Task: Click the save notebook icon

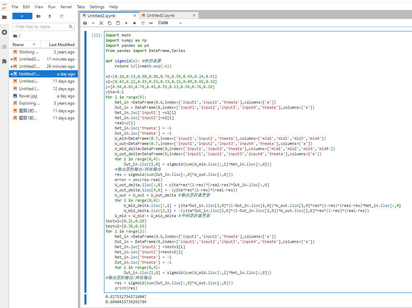Action: [85, 23]
